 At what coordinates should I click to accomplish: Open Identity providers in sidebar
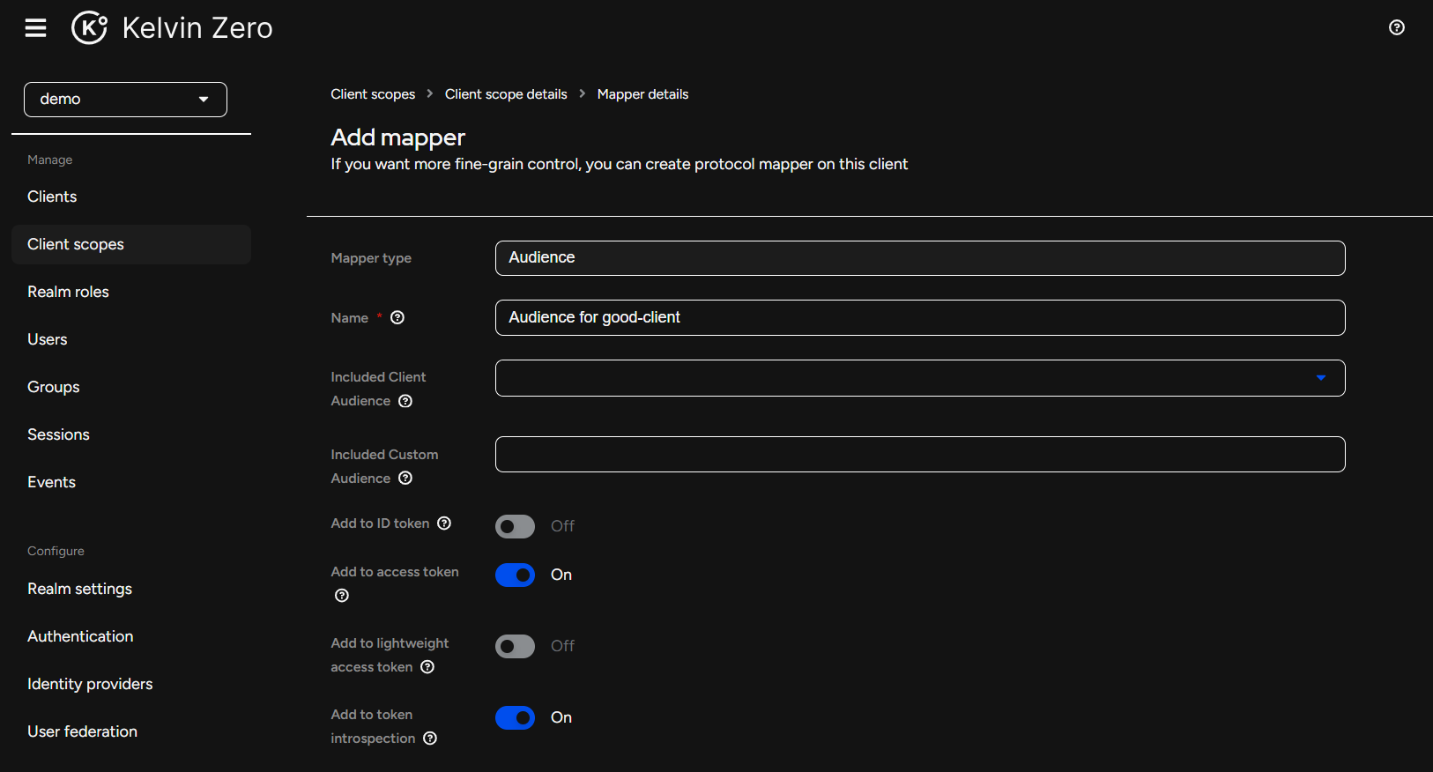[90, 684]
